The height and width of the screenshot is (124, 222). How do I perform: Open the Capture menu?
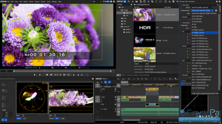37,2
